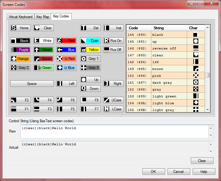Viewport: 221px width, 181px height.
Task: Insert the cursor Down code
Action: point(90,89)
